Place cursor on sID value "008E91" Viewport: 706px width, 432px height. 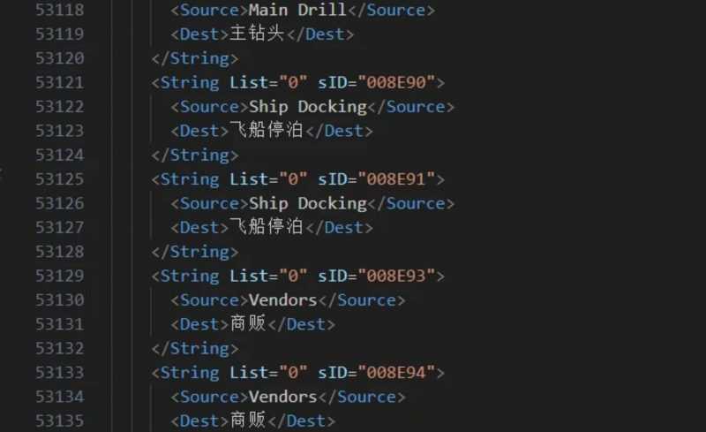click(x=394, y=179)
